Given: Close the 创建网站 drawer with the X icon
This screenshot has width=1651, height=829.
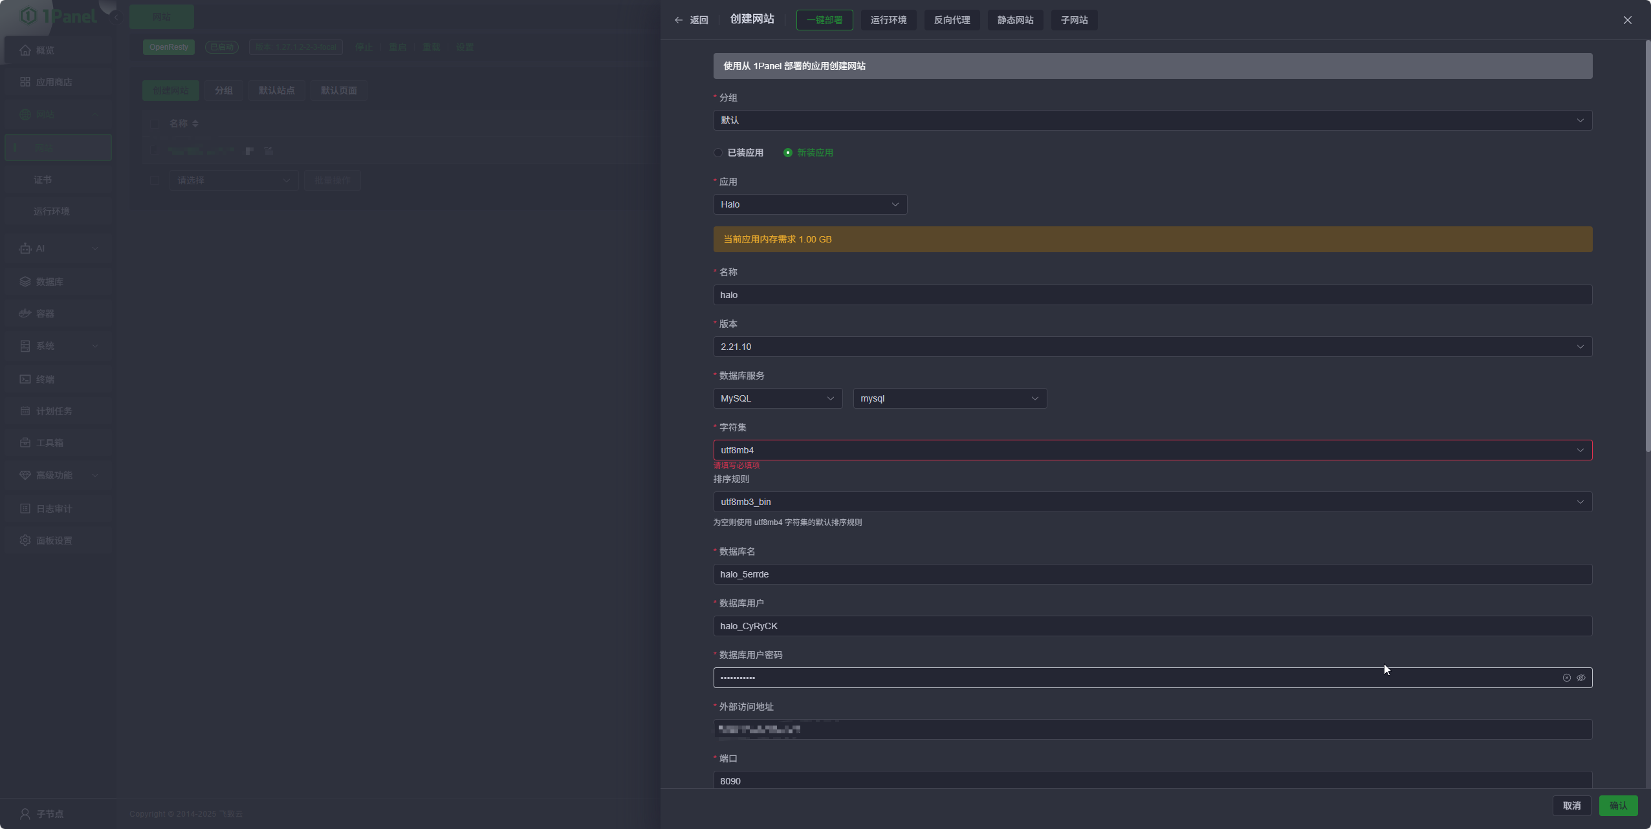Looking at the screenshot, I should 1628,20.
